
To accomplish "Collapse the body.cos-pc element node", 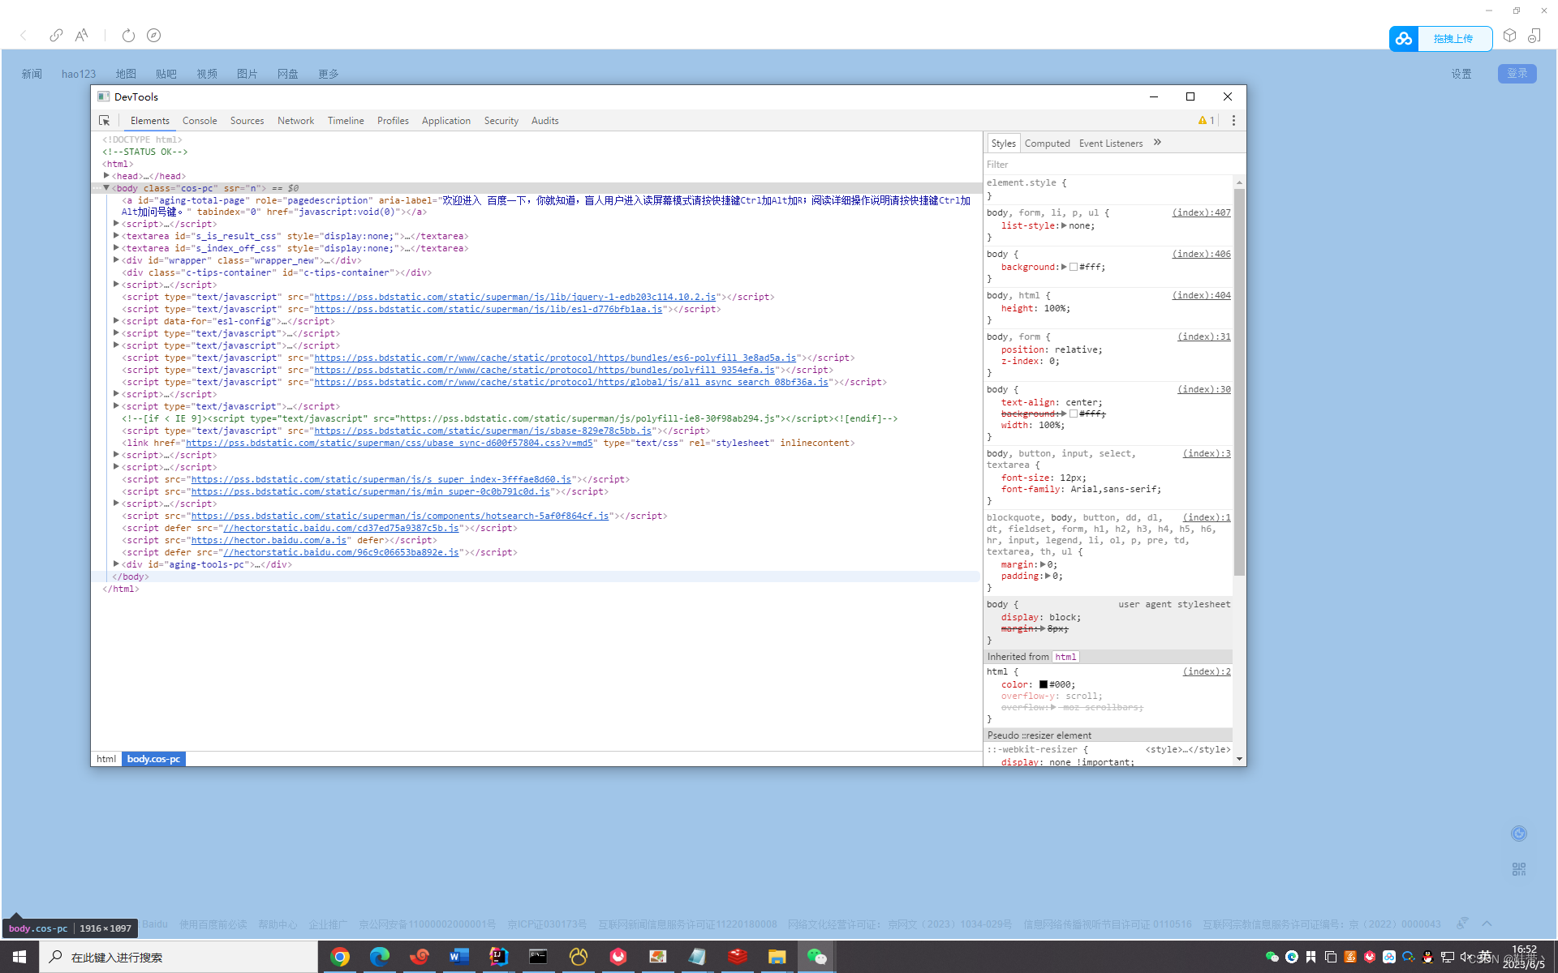I will (x=106, y=187).
